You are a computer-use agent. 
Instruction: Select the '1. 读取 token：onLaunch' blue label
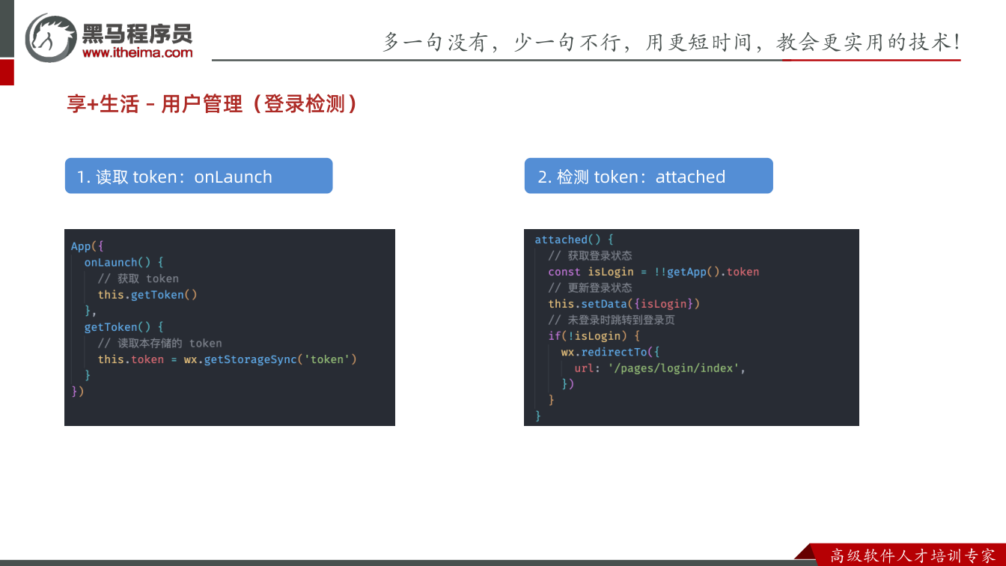tap(198, 176)
